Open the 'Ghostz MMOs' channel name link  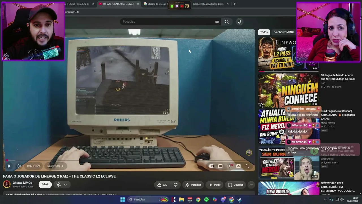(22, 183)
